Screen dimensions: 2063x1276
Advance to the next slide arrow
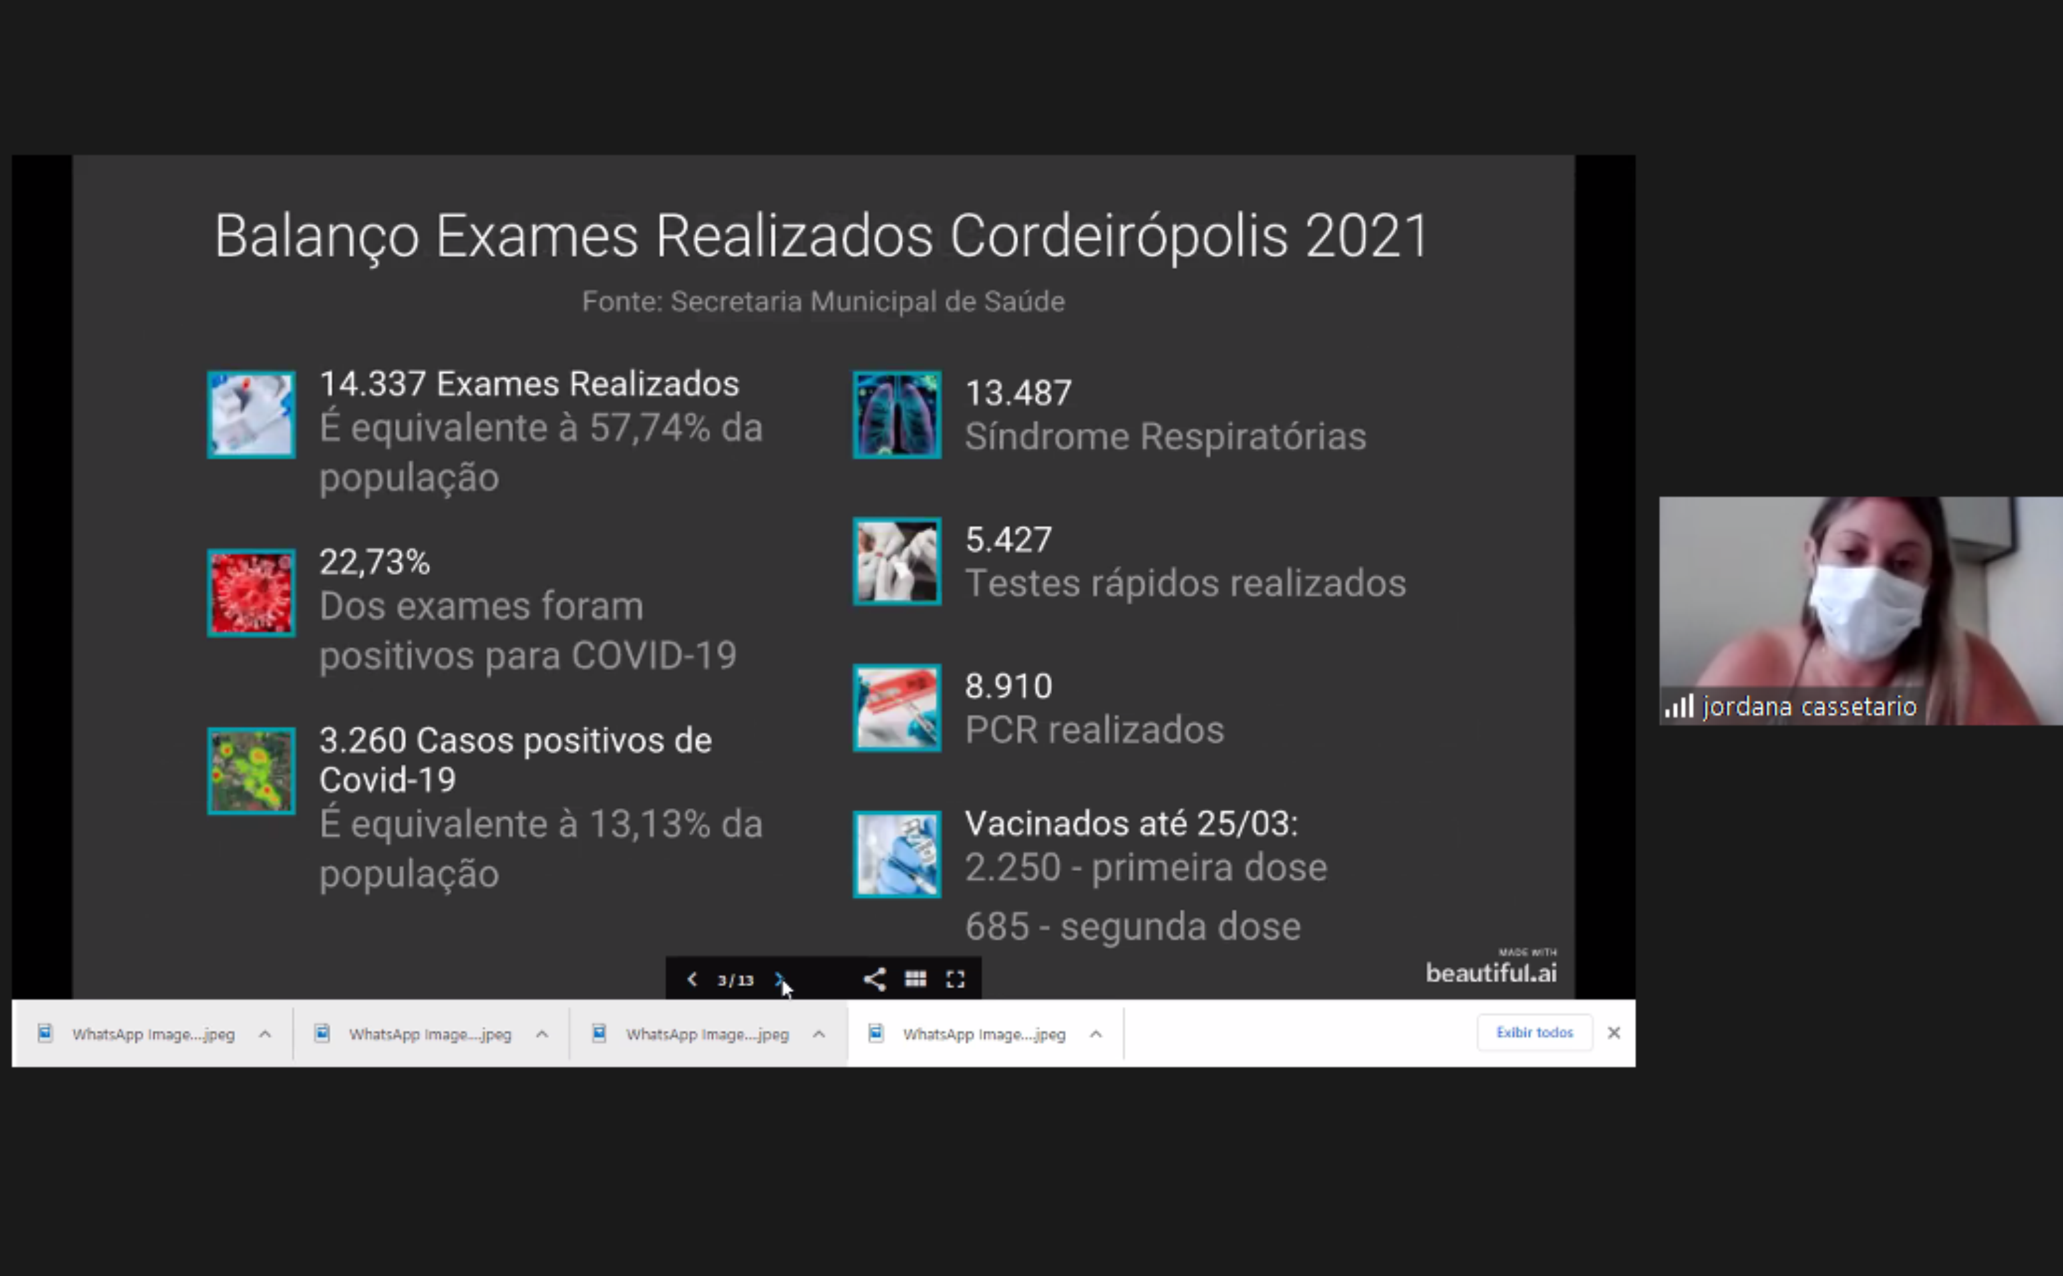tap(779, 979)
